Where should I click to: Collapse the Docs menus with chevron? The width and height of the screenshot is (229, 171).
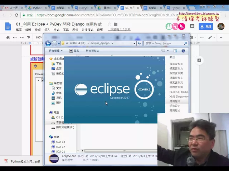(221, 37)
